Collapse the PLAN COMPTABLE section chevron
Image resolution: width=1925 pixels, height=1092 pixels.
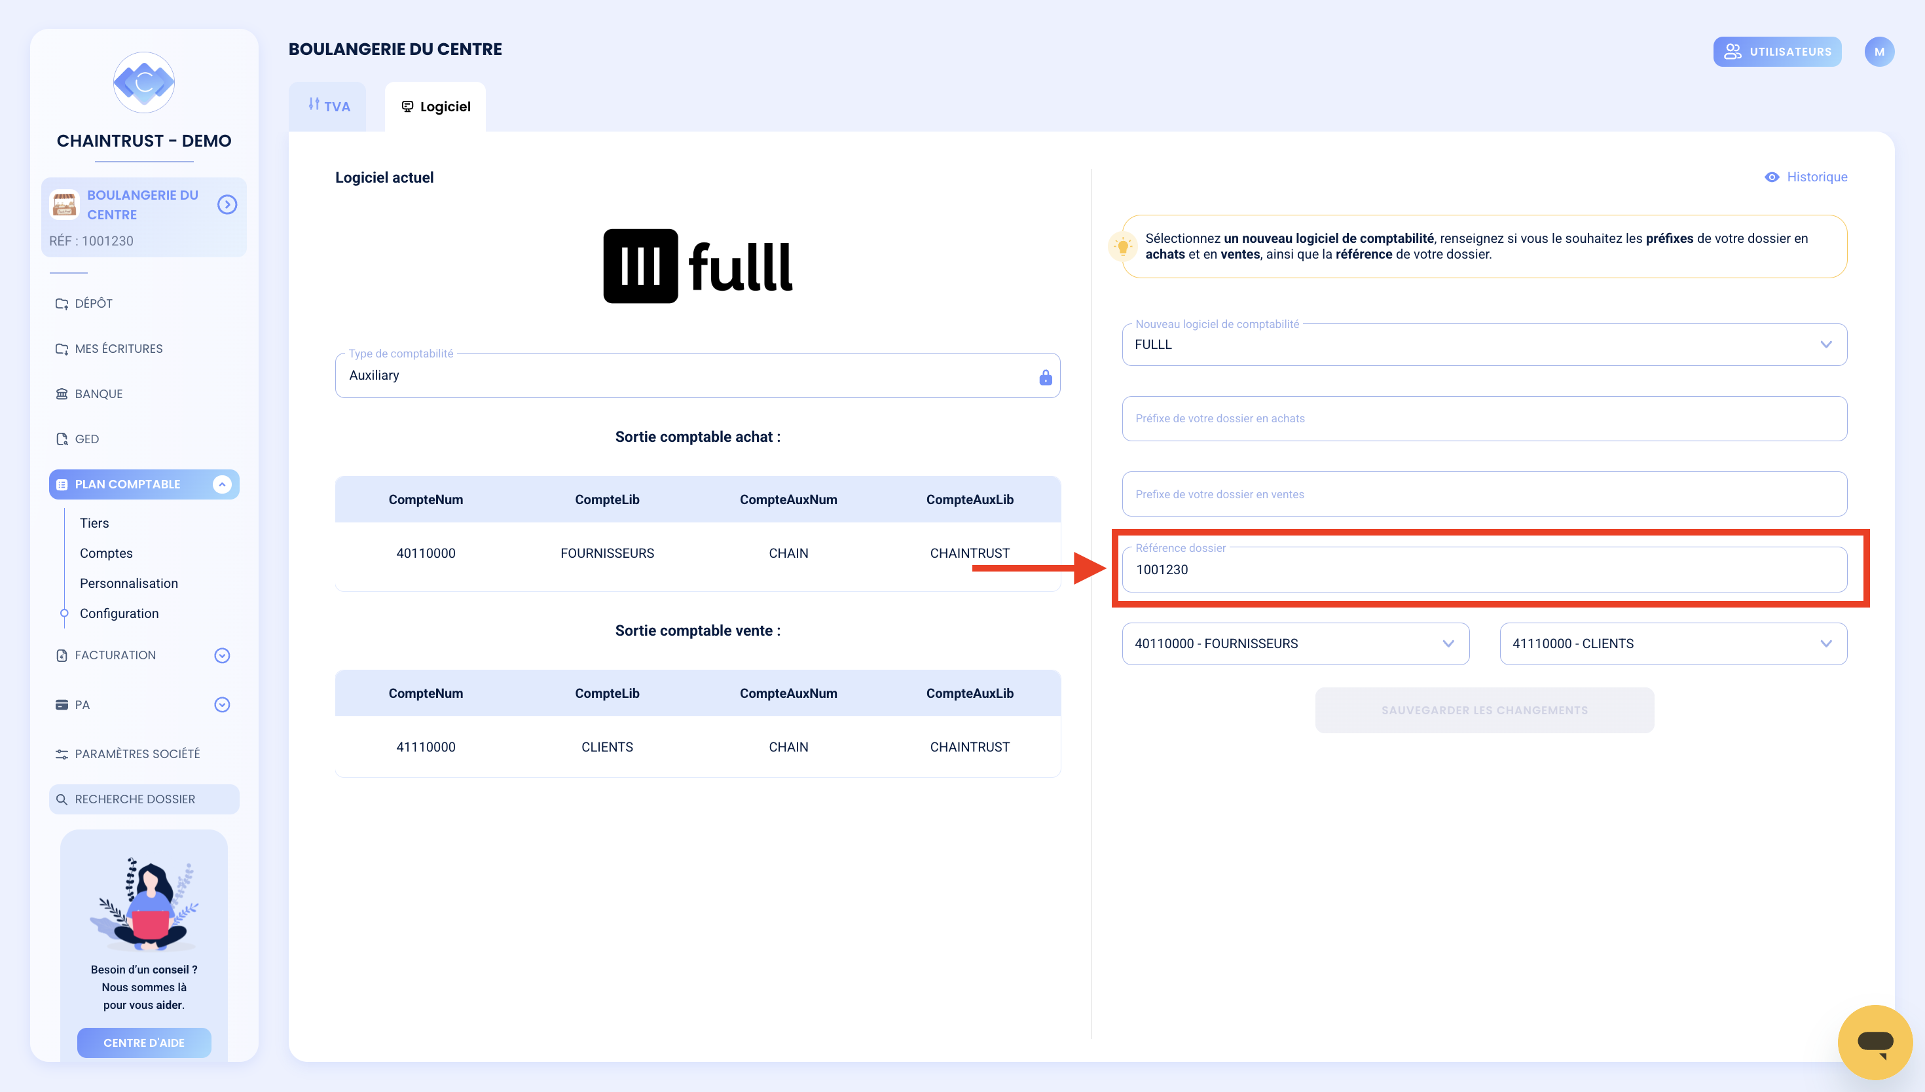(x=222, y=484)
